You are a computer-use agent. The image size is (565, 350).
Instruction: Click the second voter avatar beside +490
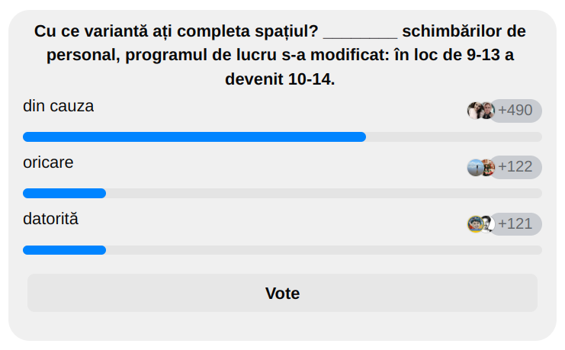click(x=486, y=111)
